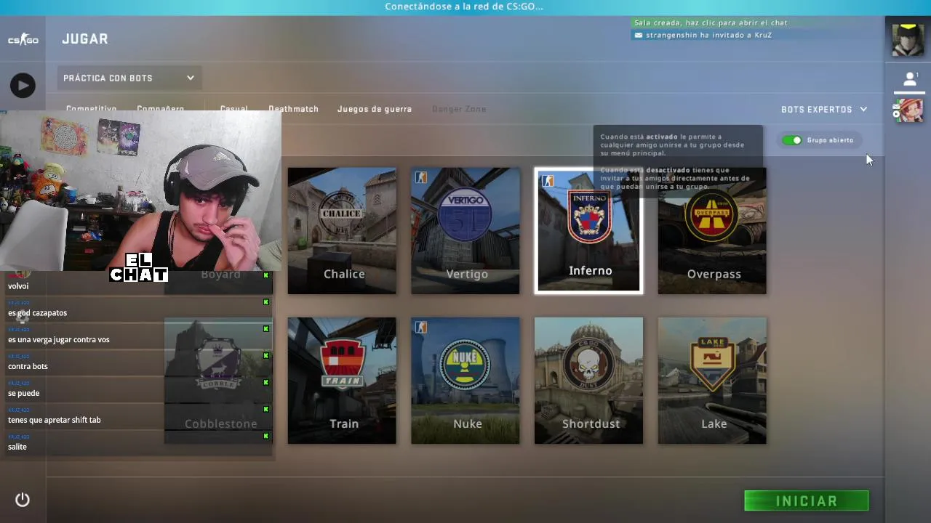Viewport: 931px width, 523px height.
Task: Switch to the Compañero tab
Action: (x=160, y=108)
